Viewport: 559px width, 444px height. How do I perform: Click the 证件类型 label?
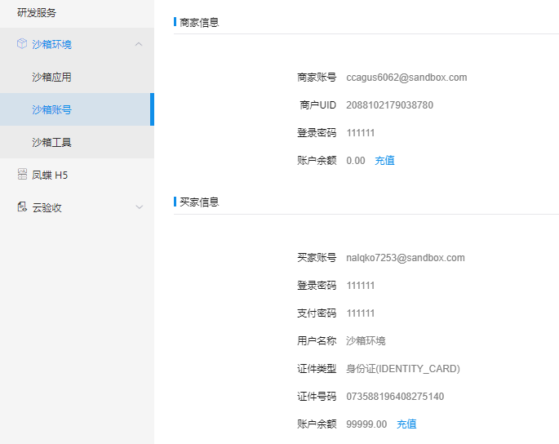317,369
